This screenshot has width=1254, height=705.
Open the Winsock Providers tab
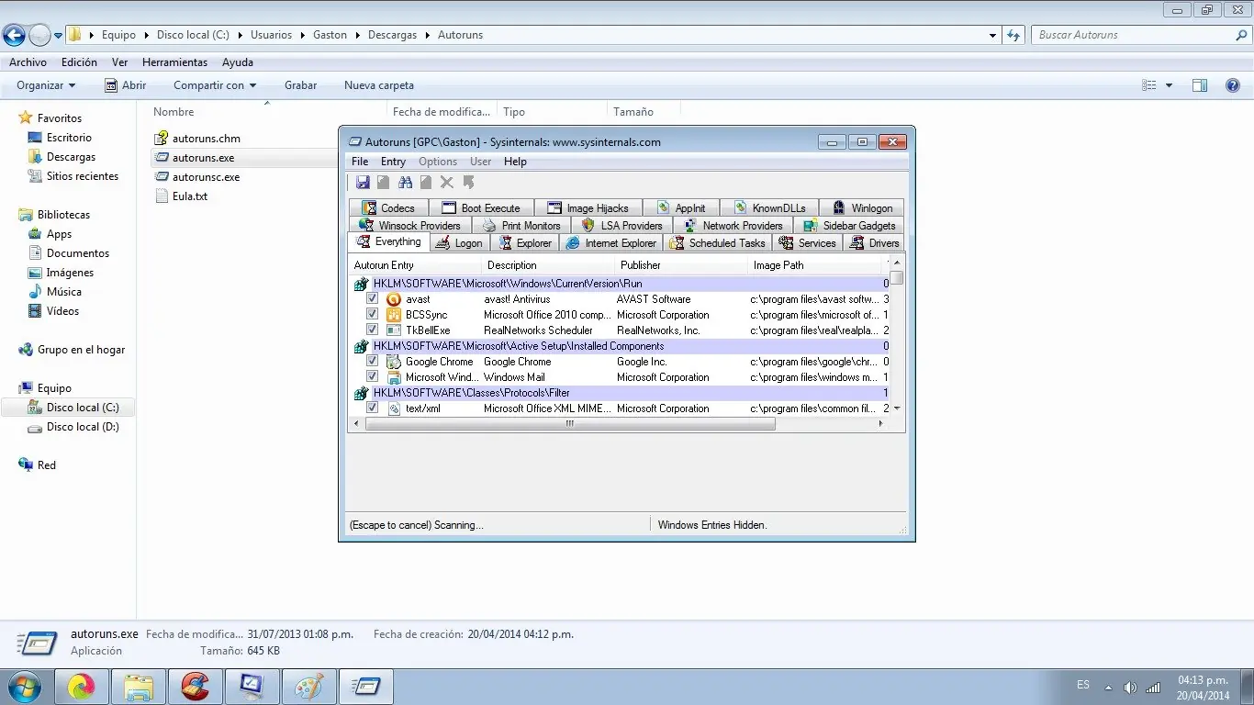tap(410, 226)
